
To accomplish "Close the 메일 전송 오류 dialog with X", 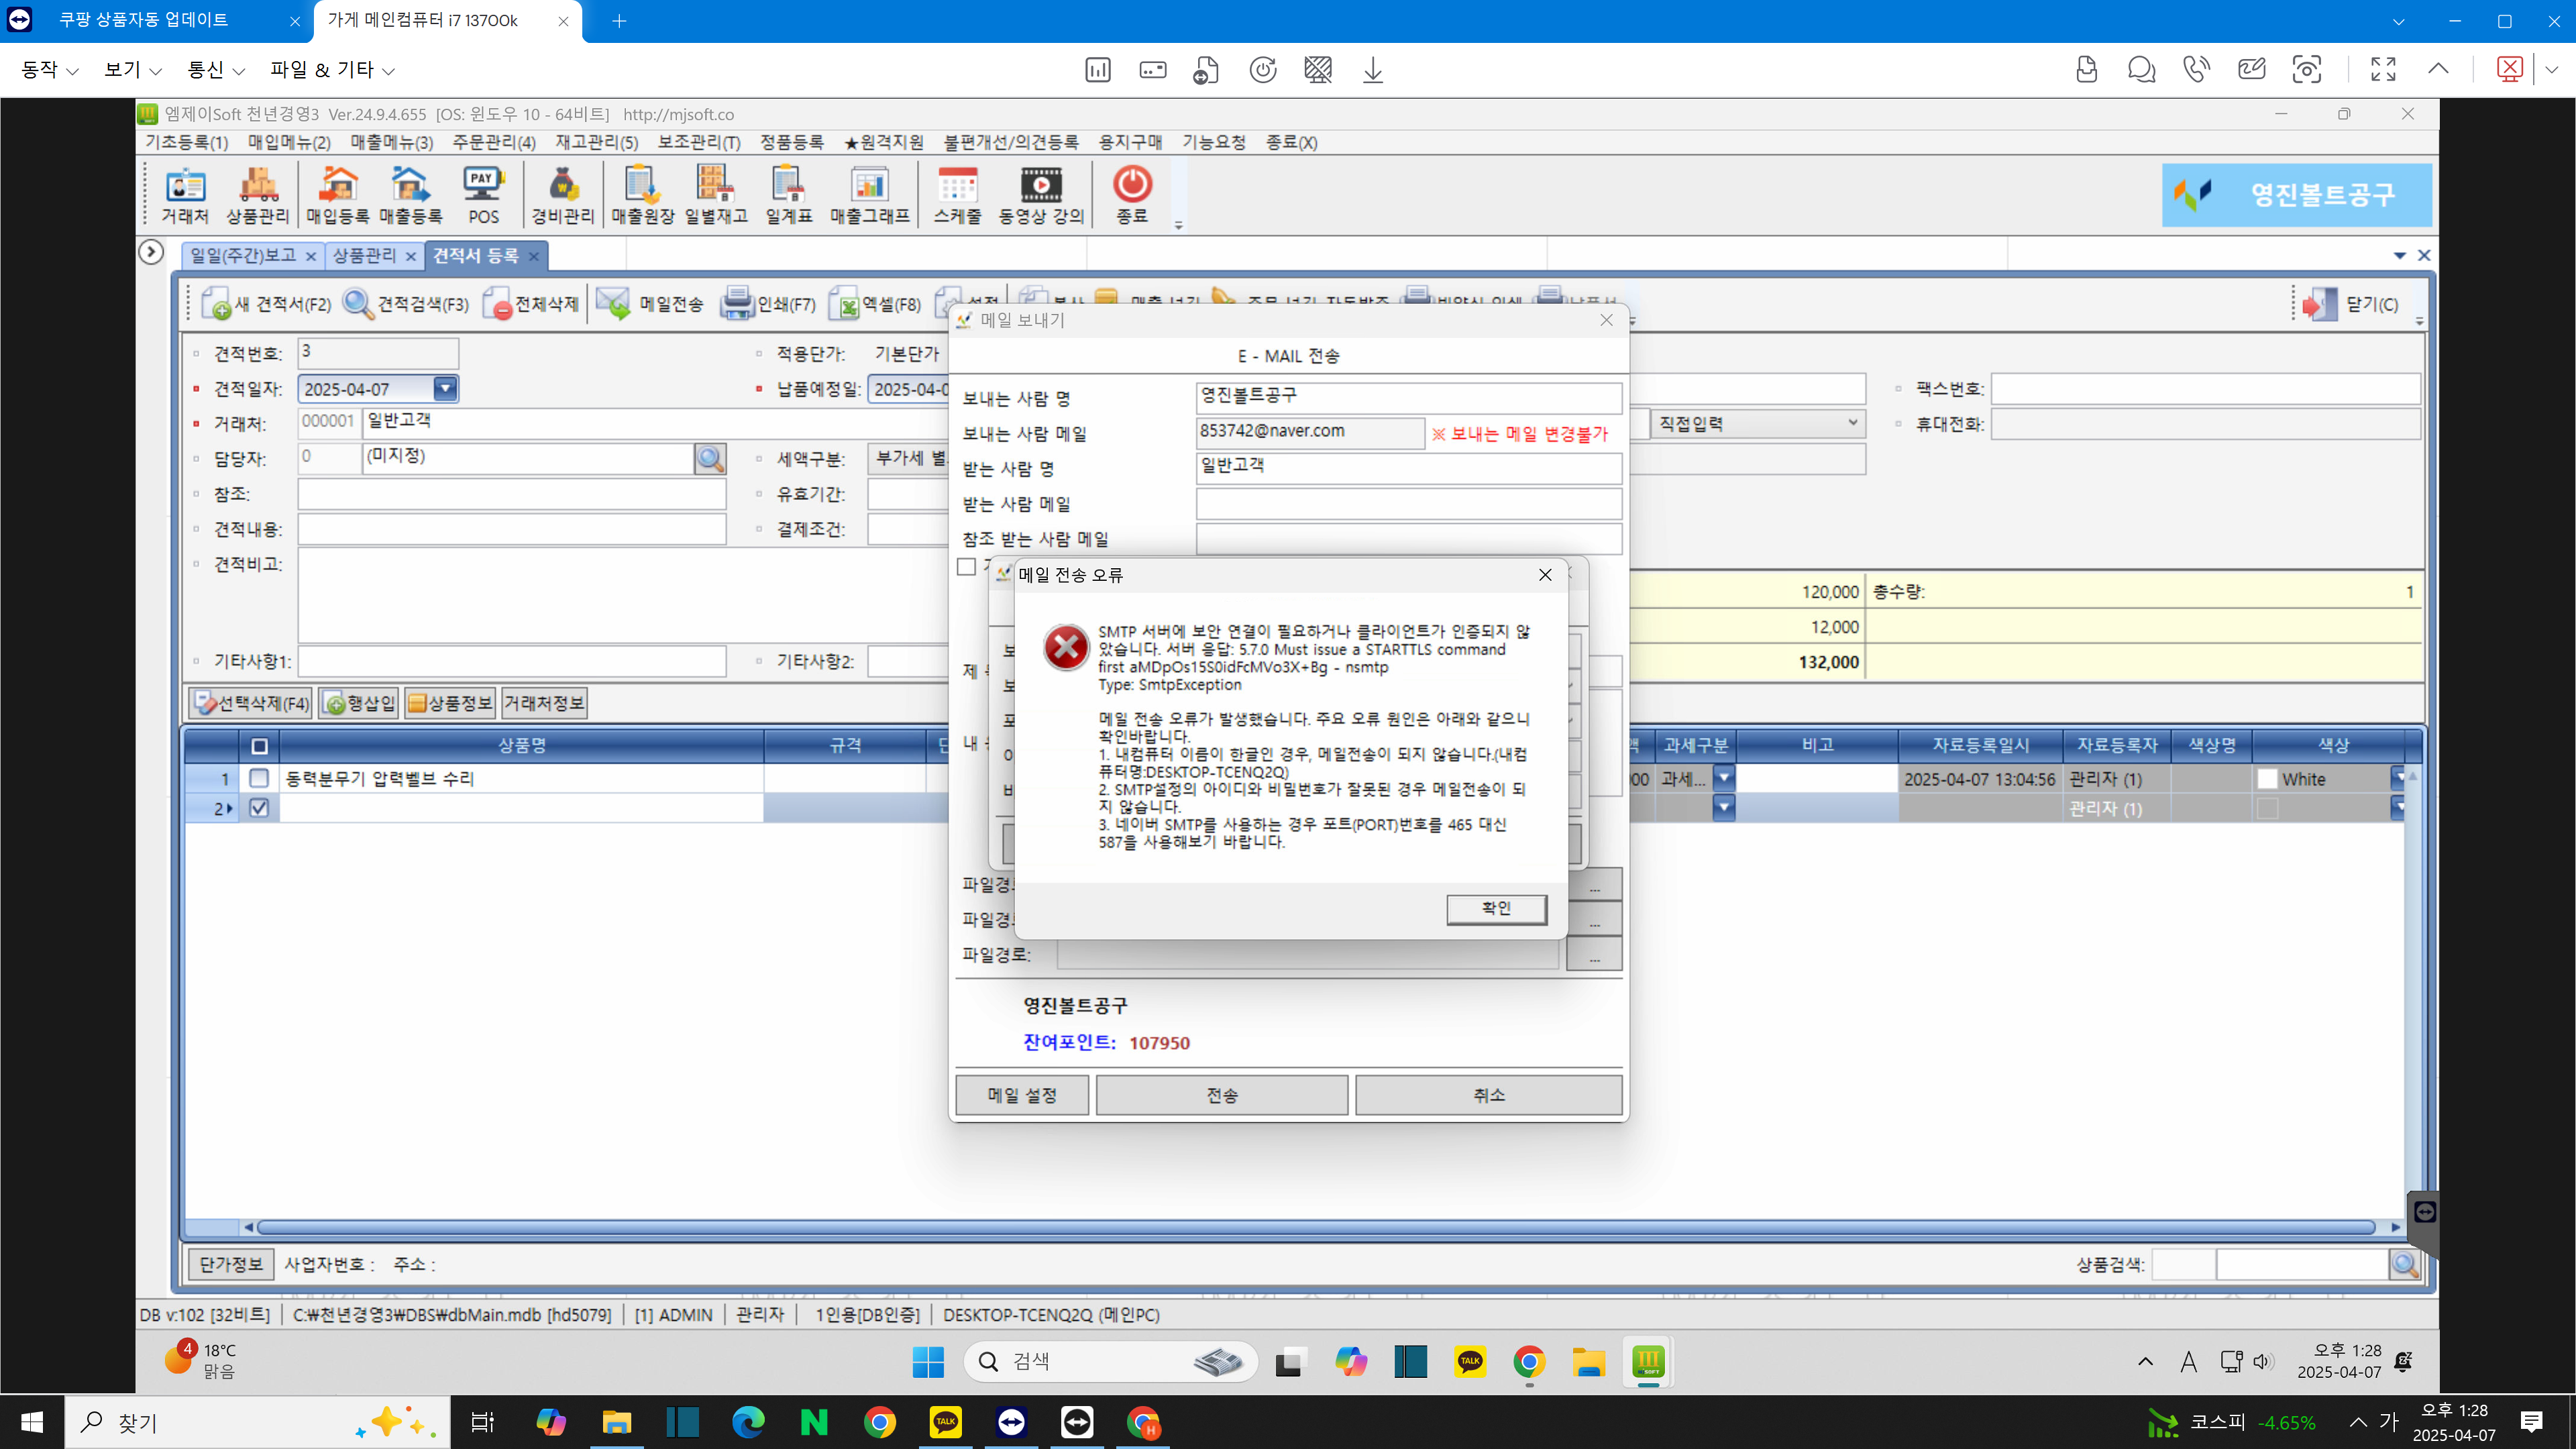I will [1545, 574].
